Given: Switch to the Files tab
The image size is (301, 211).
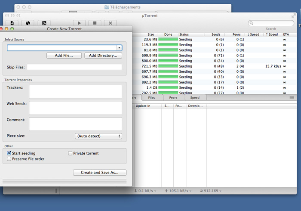Looking at the screenshot, I should pos(151,98).
